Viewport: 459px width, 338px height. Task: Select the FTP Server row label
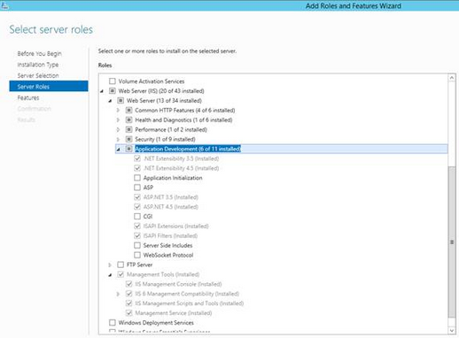click(x=139, y=265)
